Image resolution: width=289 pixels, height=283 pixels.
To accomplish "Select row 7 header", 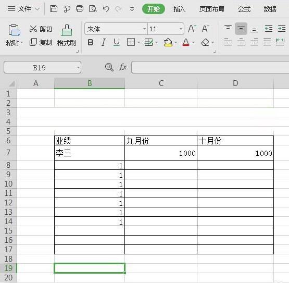I will click(8, 153).
